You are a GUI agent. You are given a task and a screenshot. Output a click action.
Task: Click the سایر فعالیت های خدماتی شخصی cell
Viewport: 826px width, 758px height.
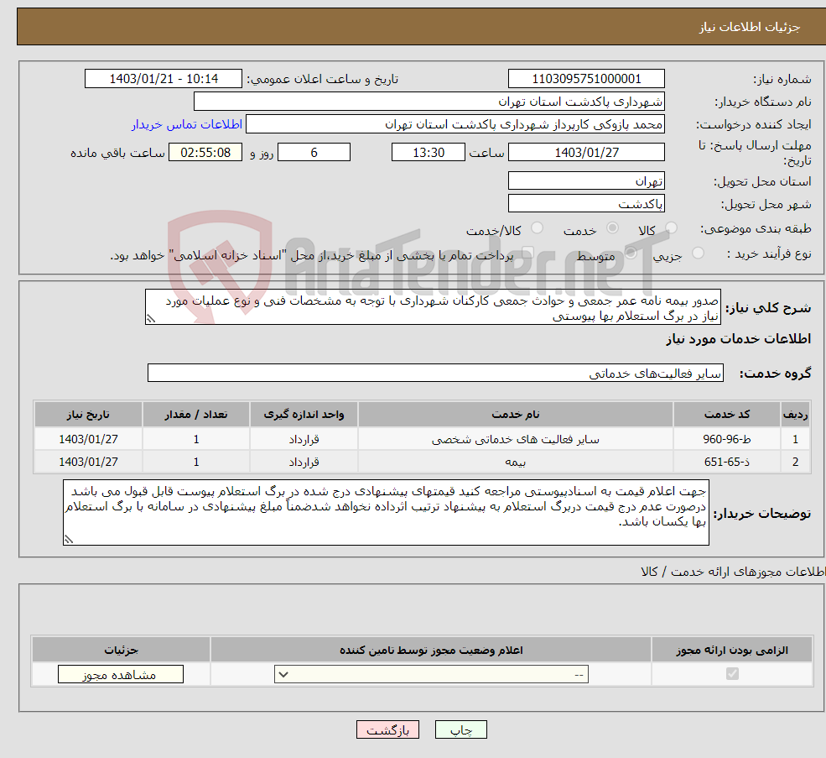[x=516, y=439]
